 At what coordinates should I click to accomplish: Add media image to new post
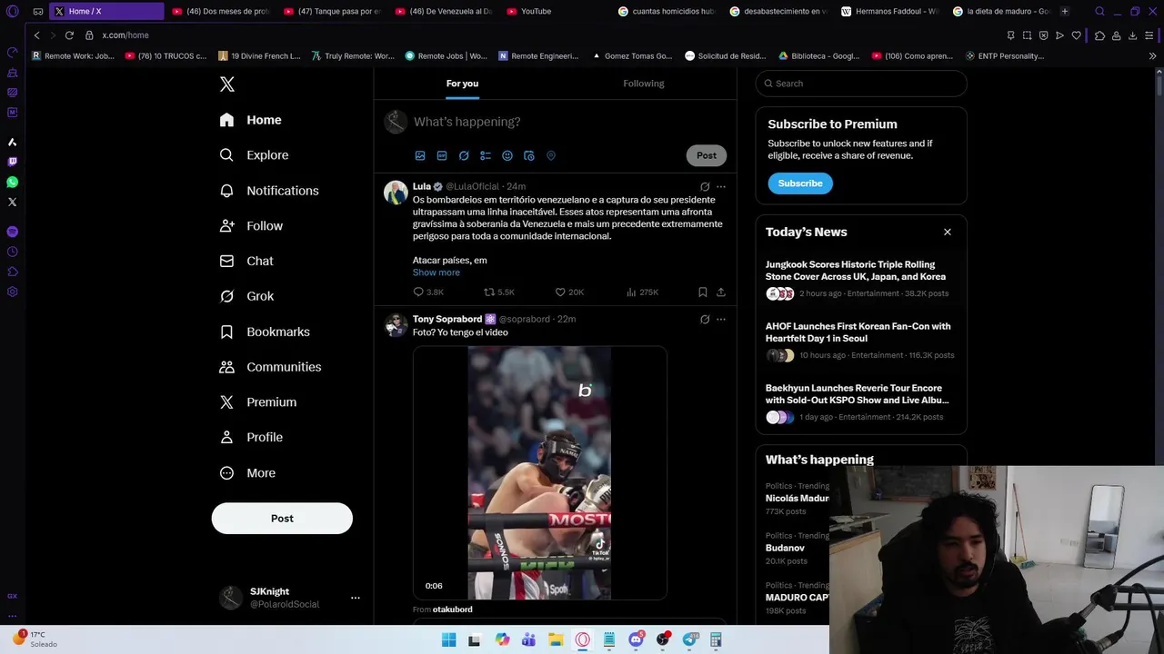420,155
